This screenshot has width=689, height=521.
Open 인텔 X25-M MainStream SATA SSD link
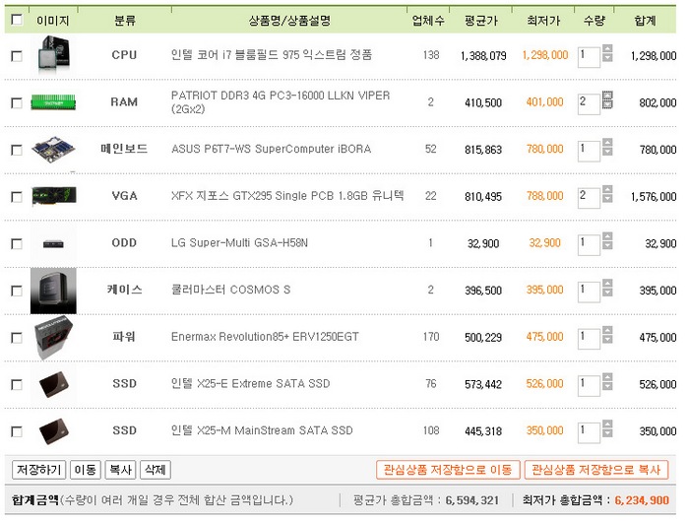coord(262,430)
